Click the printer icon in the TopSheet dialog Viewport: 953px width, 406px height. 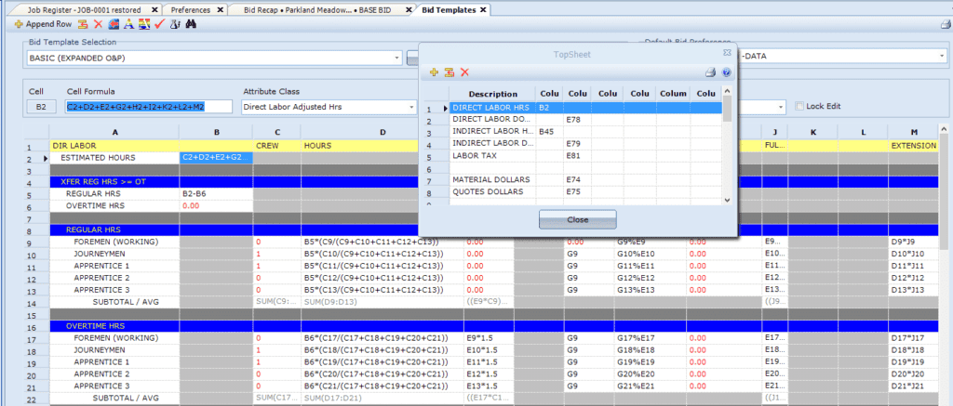[x=710, y=72]
